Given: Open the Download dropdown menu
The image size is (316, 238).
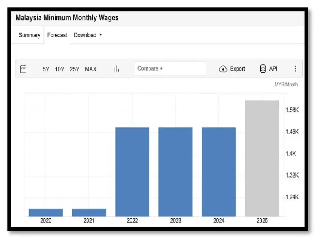Looking at the screenshot, I should tap(88, 35).
